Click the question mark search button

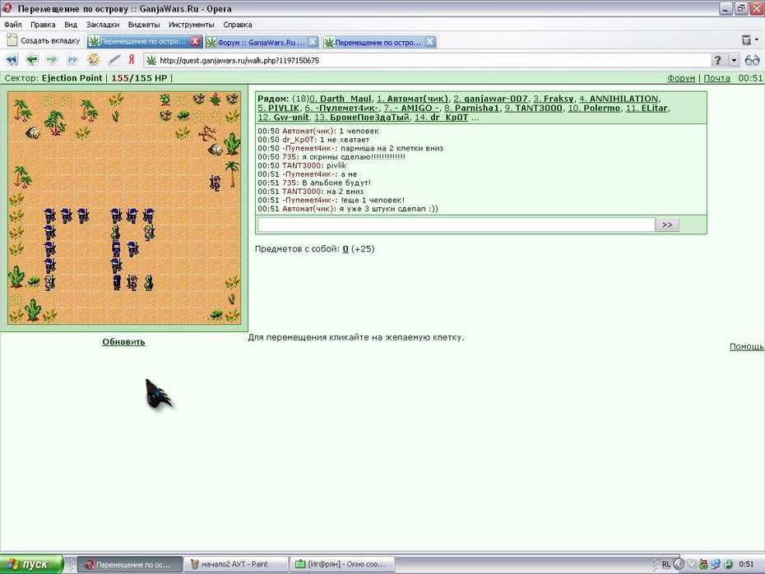[717, 61]
